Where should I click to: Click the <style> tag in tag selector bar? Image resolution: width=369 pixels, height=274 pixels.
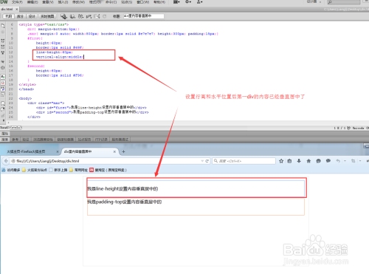point(16,128)
